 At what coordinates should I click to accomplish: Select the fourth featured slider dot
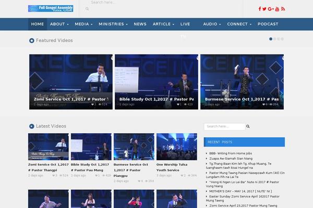[x=282, y=39]
